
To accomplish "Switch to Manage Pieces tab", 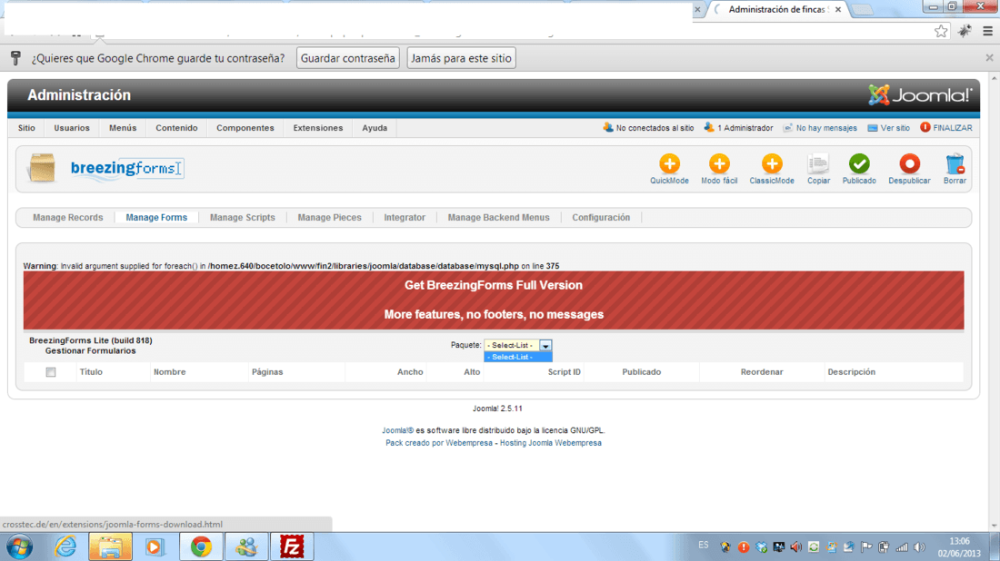I will pos(329,218).
